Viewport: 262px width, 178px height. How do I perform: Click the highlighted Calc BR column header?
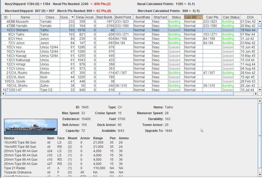pyautogui.click(x=193, y=17)
